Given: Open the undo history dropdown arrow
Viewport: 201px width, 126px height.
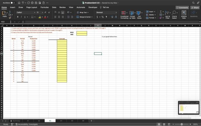Looking at the screenshot, I should 25,3.
